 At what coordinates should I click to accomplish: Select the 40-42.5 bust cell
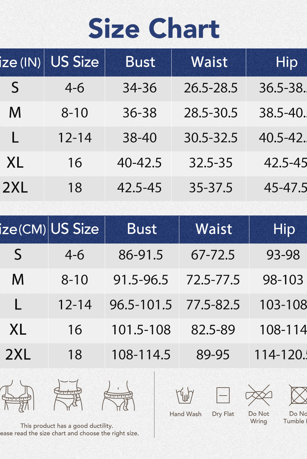click(139, 163)
